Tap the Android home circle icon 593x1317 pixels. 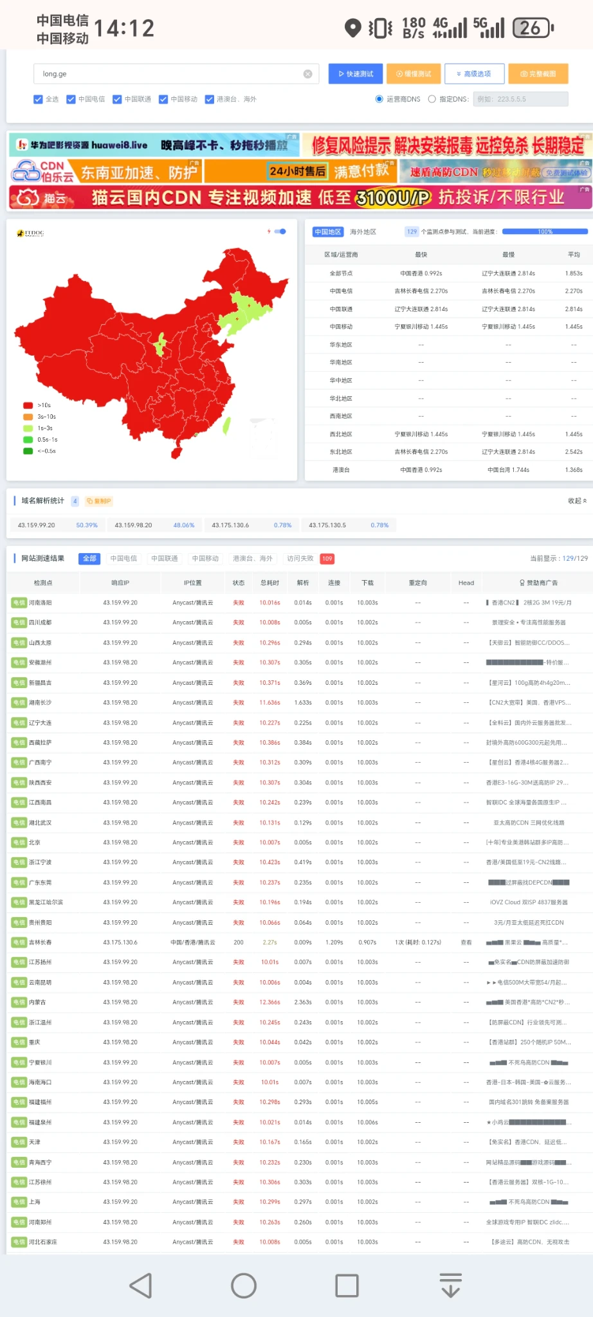point(244,1285)
